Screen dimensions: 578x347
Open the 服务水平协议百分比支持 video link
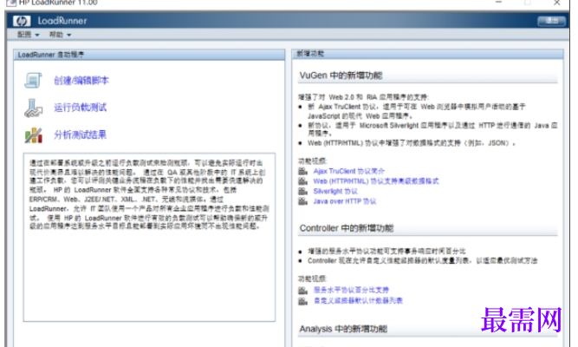pos(351,290)
